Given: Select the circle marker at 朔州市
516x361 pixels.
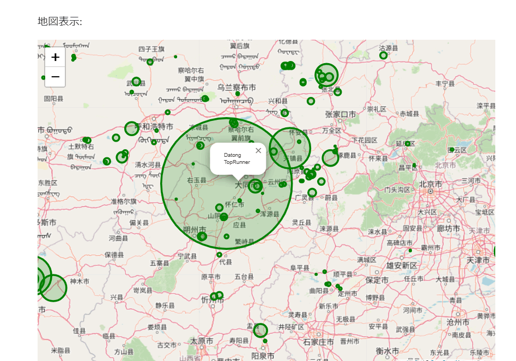Looking at the screenshot, I should click(x=202, y=236).
